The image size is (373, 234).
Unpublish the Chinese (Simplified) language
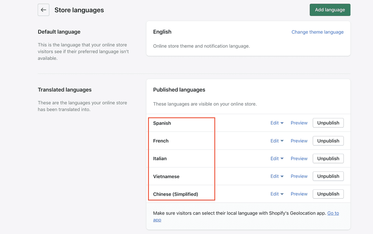tap(328, 194)
